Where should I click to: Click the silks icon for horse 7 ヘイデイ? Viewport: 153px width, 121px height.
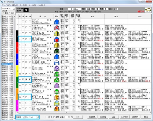[57, 56]
